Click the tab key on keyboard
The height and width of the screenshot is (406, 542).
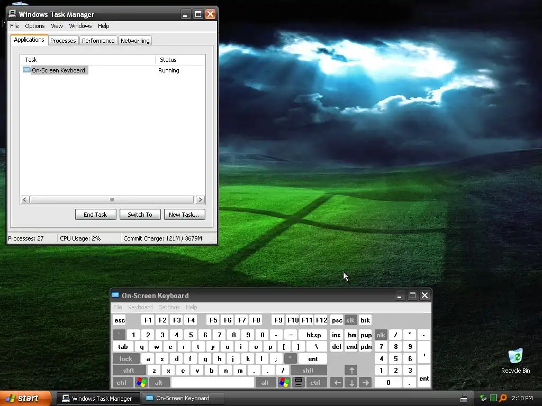(123, 347)
